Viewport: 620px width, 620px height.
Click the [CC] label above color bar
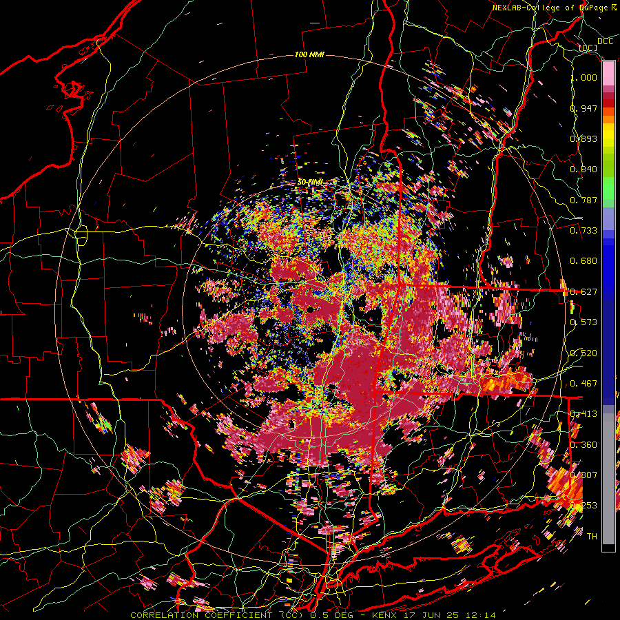point(588,48)
